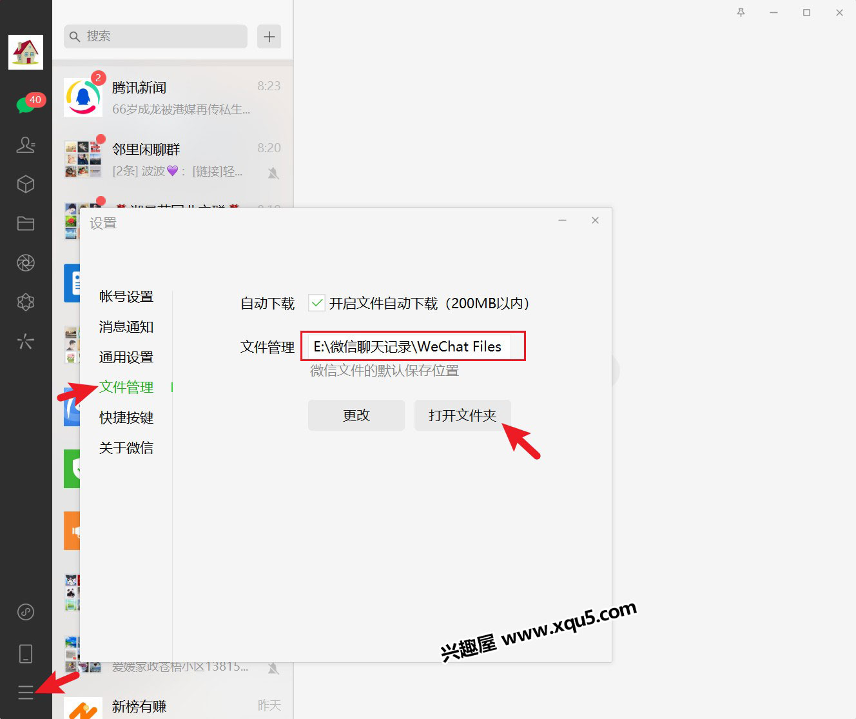Pin the WeChat window on top

[x=741, y=12]
